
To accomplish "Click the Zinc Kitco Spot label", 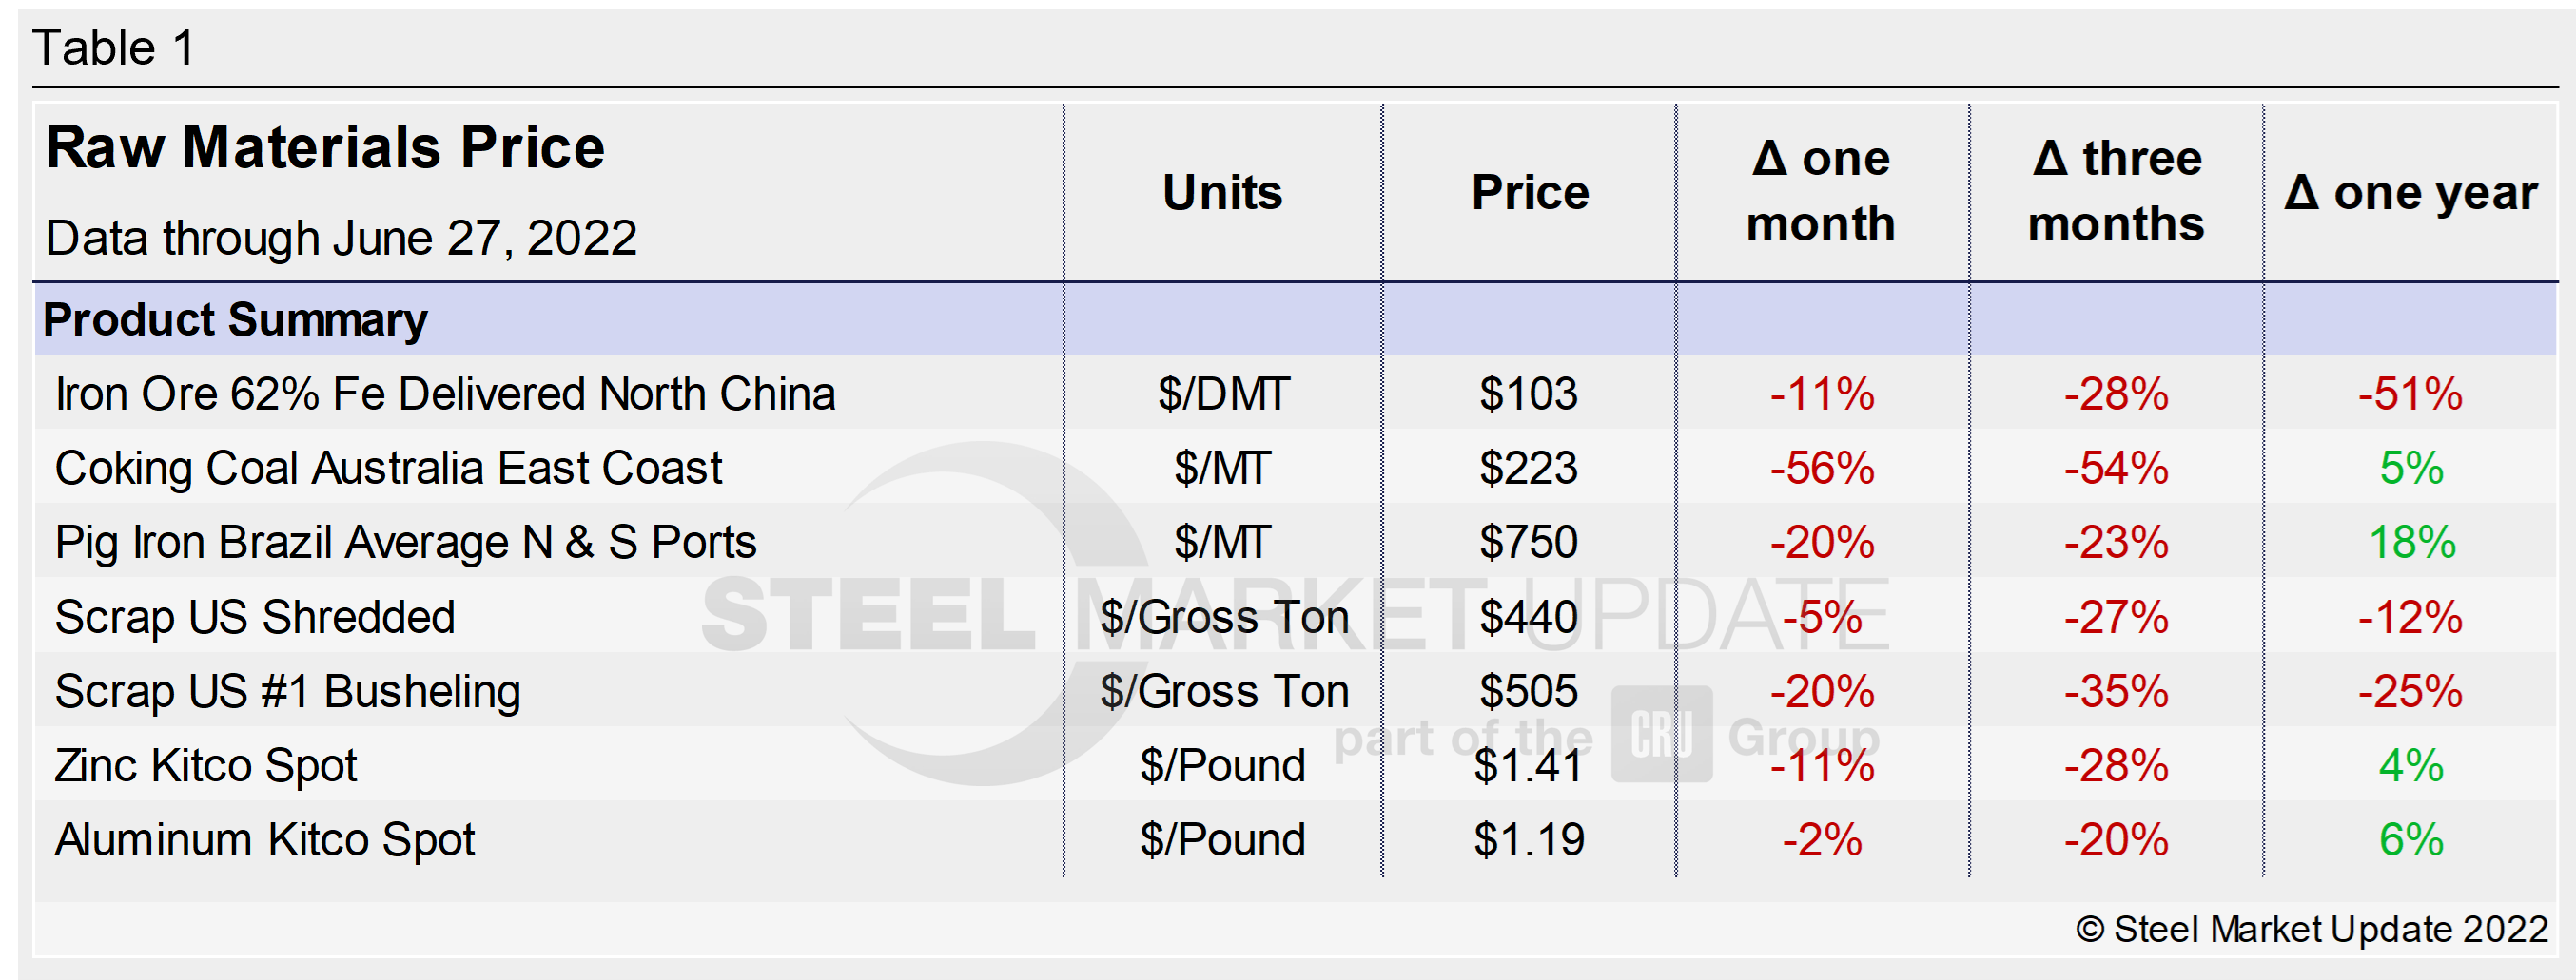I will 206,765.
